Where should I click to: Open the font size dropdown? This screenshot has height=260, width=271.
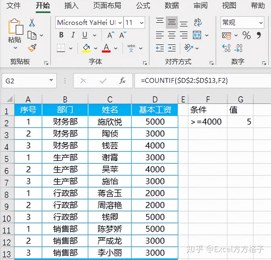coord(142,23)
